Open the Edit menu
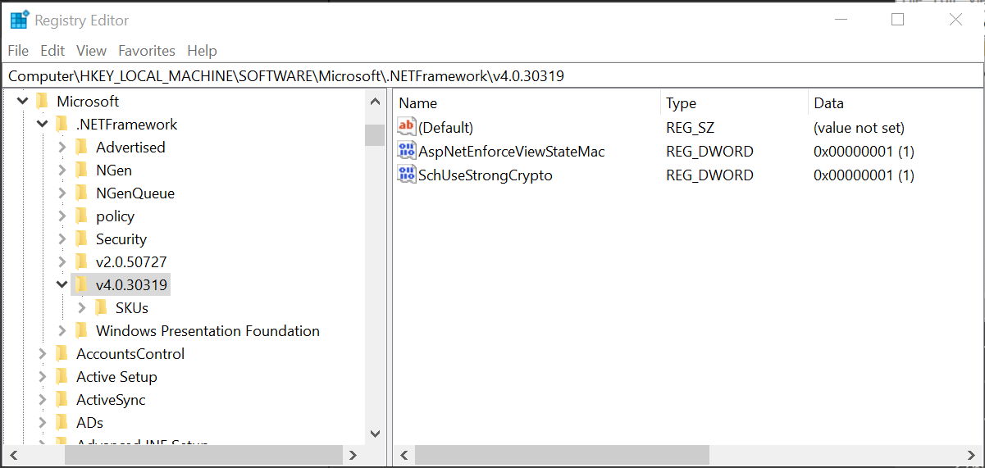This screenshot has height=468, width=985. pyautogui.click(x=52, y=51)
